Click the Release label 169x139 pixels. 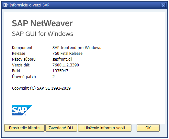pyautogui.click(x=18, y=54)
